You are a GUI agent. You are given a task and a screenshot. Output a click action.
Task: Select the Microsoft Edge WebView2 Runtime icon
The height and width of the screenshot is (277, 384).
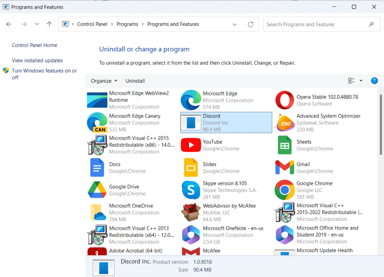point(97,100)
